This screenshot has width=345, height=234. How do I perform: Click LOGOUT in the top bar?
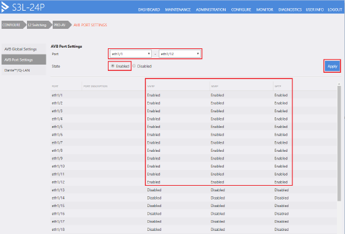click(335, 9)
